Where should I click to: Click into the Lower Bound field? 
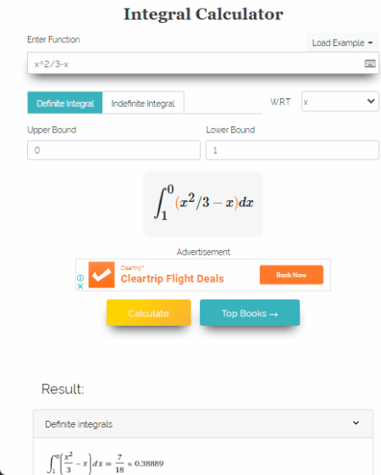(292, 150)
